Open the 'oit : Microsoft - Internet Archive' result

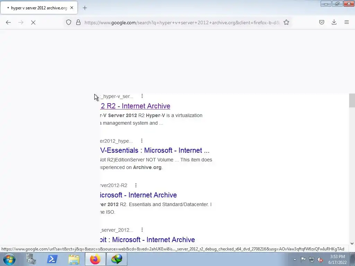point(148,239)
